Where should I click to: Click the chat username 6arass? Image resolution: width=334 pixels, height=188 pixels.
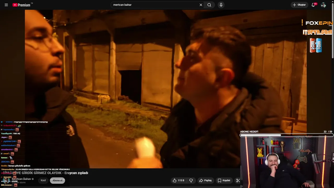coord(4,158)
